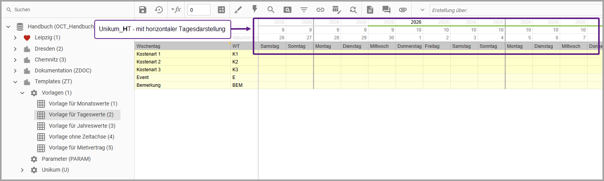Click the chain link icon
Viewport: 604px width, 181px height.
point(320,10)
